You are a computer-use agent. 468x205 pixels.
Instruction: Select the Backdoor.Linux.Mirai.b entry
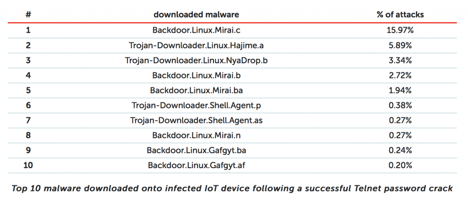click(196, 75)
